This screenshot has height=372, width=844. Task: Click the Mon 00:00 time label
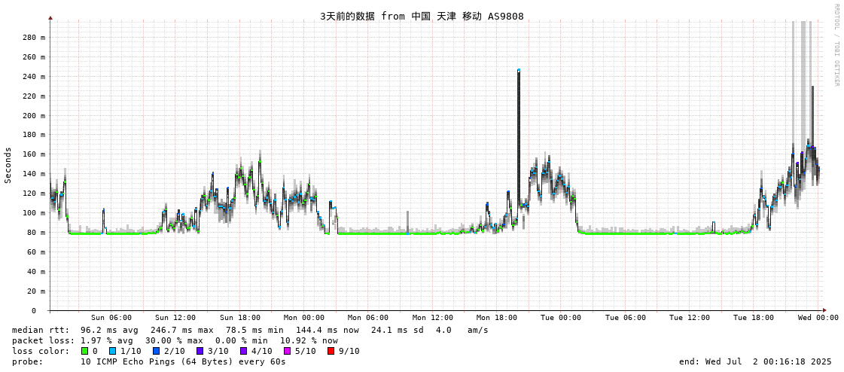click(x=304, y=318)
